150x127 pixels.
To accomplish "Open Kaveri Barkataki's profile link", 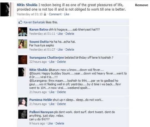I will tap(34, 22).
